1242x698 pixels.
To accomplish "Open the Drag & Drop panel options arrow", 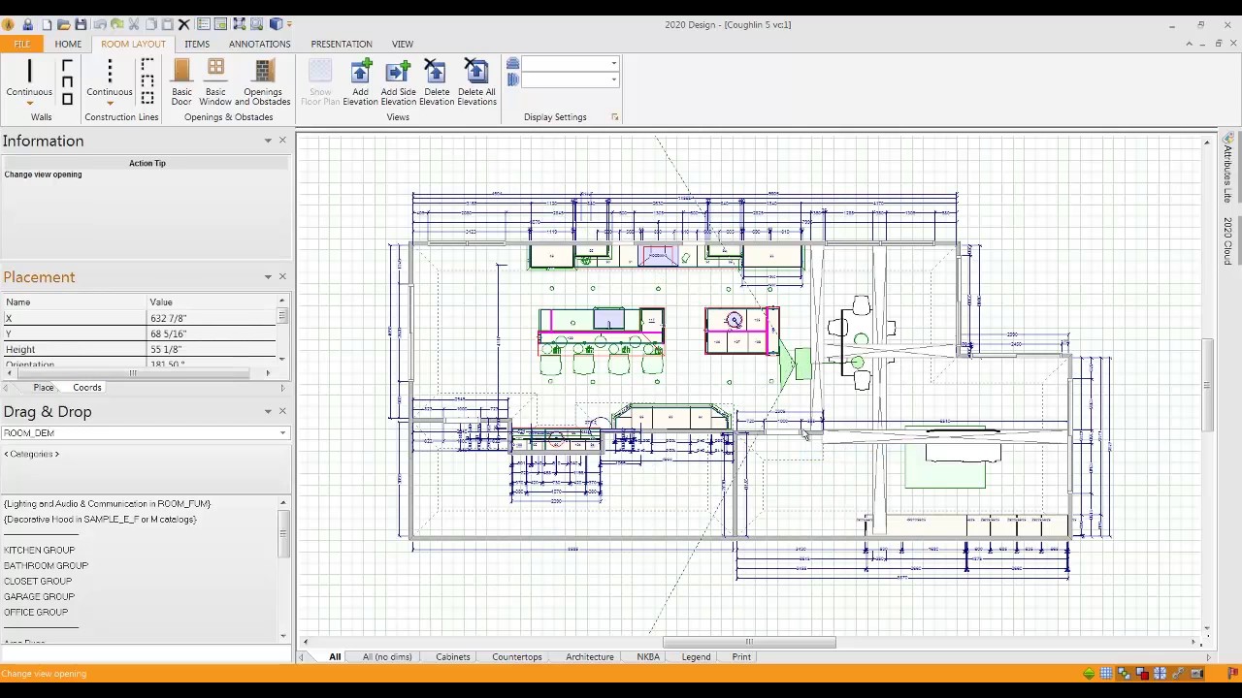I will [x=268, y=412].
